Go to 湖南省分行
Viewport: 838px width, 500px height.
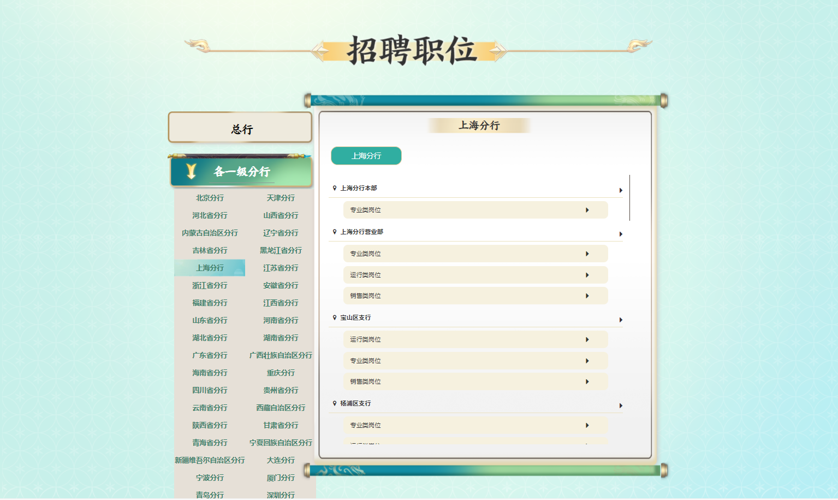281,338
